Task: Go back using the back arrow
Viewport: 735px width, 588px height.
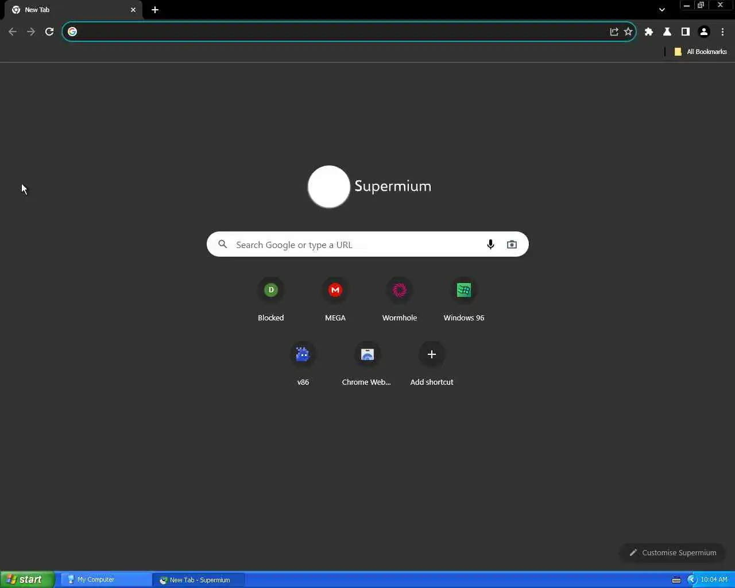Action: (x=13, y=32)
